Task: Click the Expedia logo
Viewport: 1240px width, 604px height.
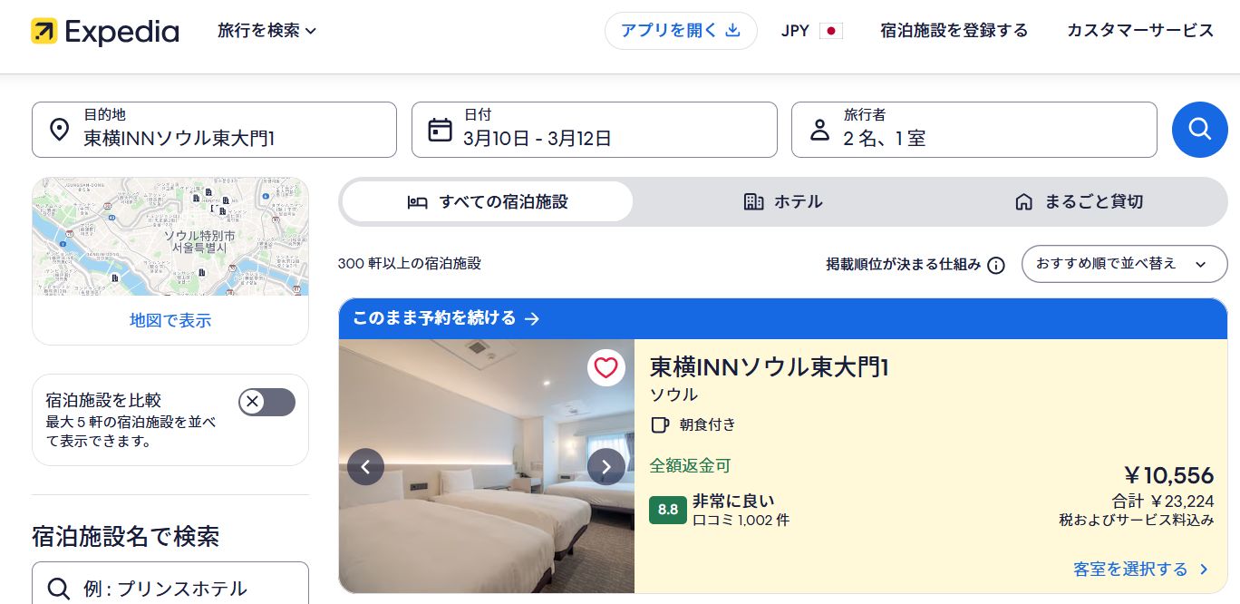Action: point(104,31)
